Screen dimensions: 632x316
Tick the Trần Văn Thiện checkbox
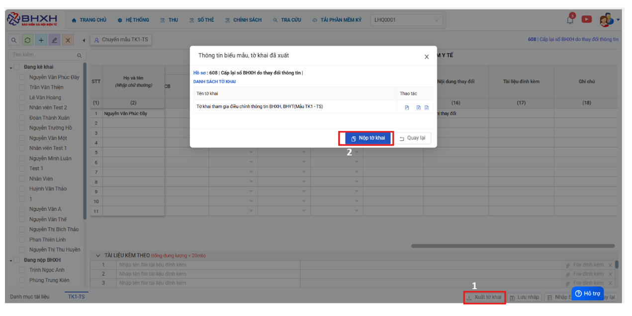point(22,87)
